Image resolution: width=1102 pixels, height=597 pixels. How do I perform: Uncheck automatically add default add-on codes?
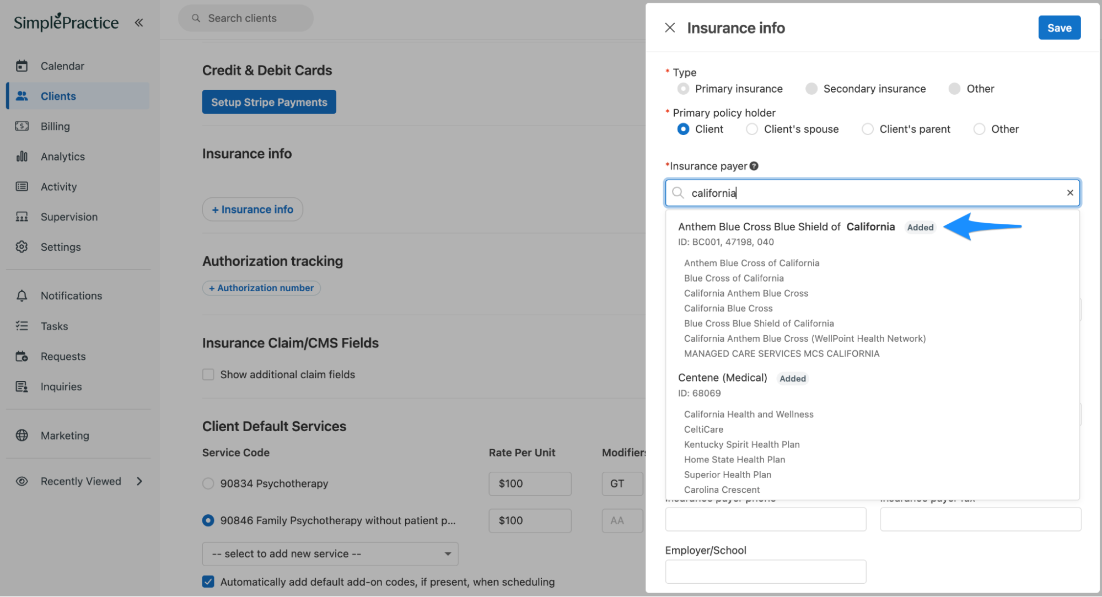208,582
